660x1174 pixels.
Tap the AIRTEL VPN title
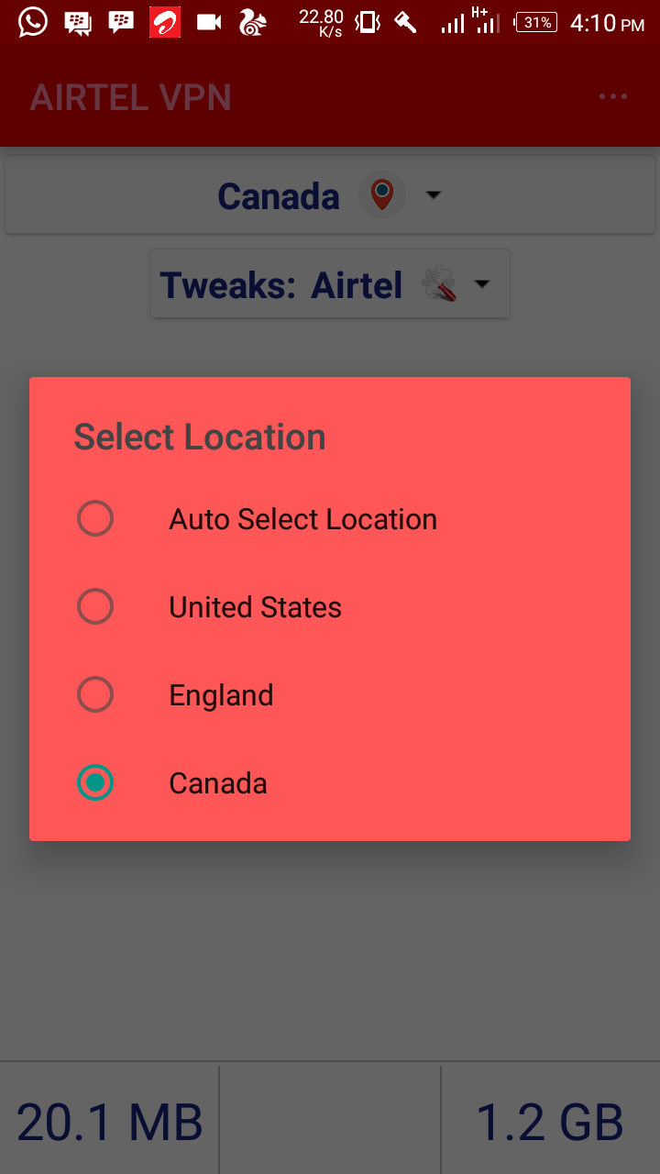(x=130, y=97)
